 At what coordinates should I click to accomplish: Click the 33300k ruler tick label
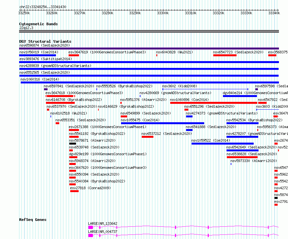point(163,13)
